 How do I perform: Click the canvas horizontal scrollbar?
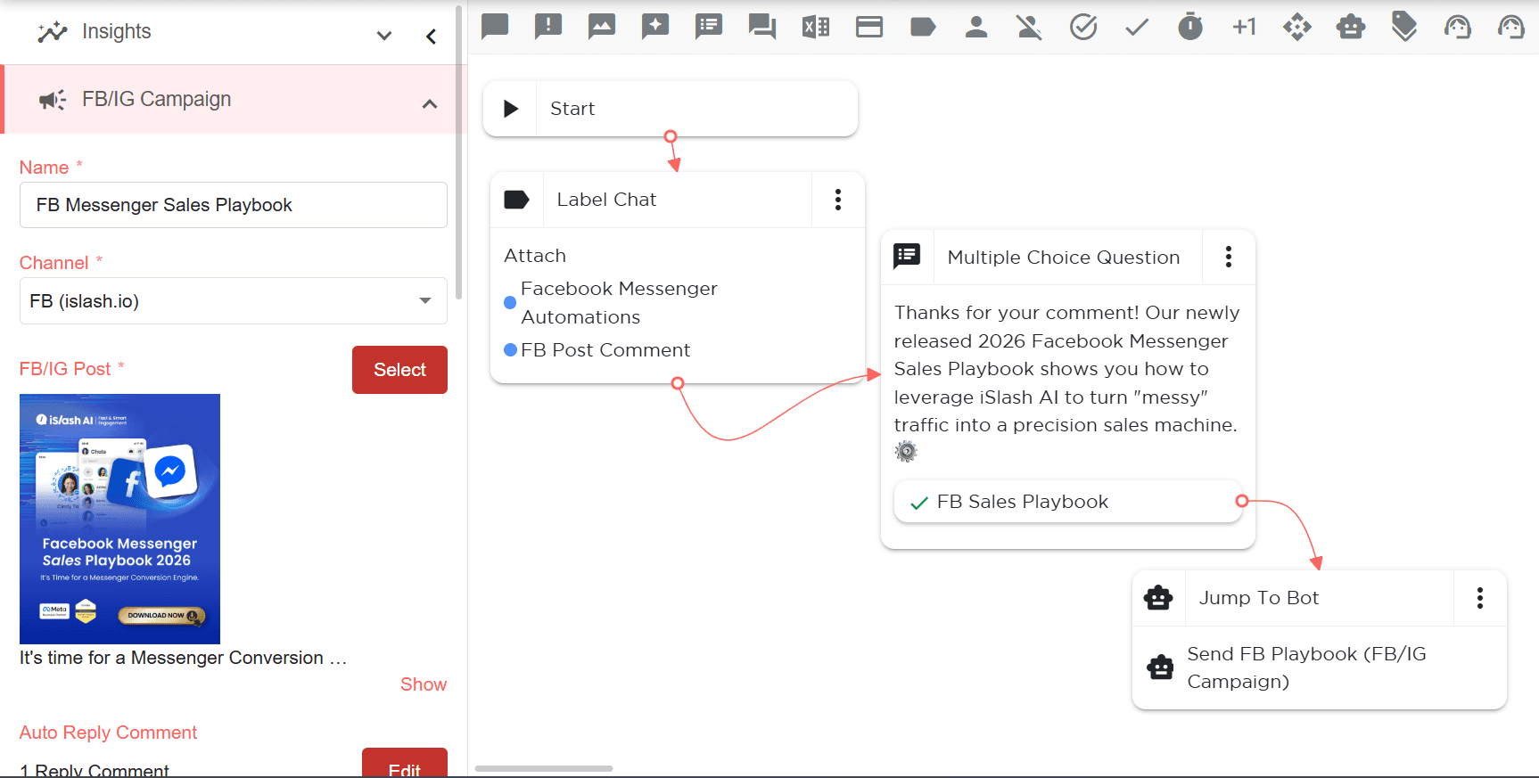pyautogui.click(x=544, y=768)
